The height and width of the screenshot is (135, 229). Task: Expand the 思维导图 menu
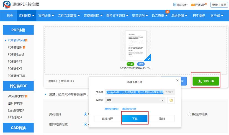tap(179, 15)
